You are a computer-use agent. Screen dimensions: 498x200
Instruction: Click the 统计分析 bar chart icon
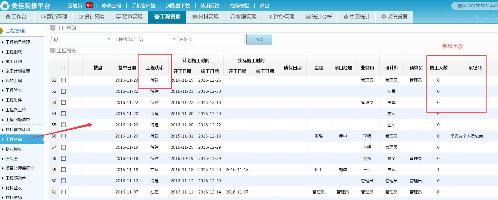click(308, 17)
